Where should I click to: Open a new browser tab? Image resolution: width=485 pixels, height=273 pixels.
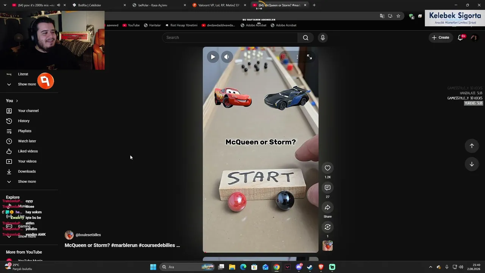coord(314,5)
